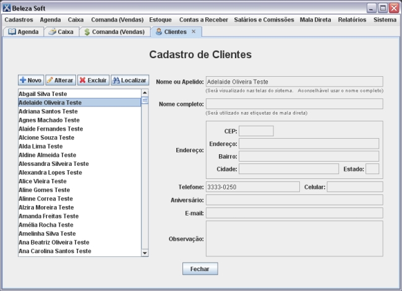Screen dimensions: 402x291
Task: Select Alzira Moreira Teste in list
Action: point(80,207)
